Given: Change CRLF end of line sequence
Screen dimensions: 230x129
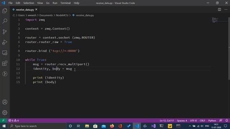Looking at the screenshot, I should click(202, 120).
